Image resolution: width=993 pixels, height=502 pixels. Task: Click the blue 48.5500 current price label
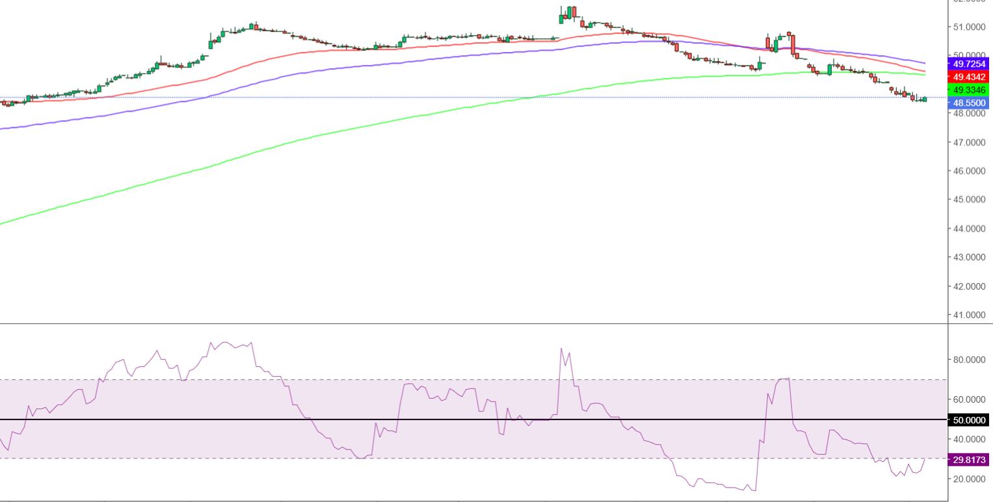[x=969, y=103]
